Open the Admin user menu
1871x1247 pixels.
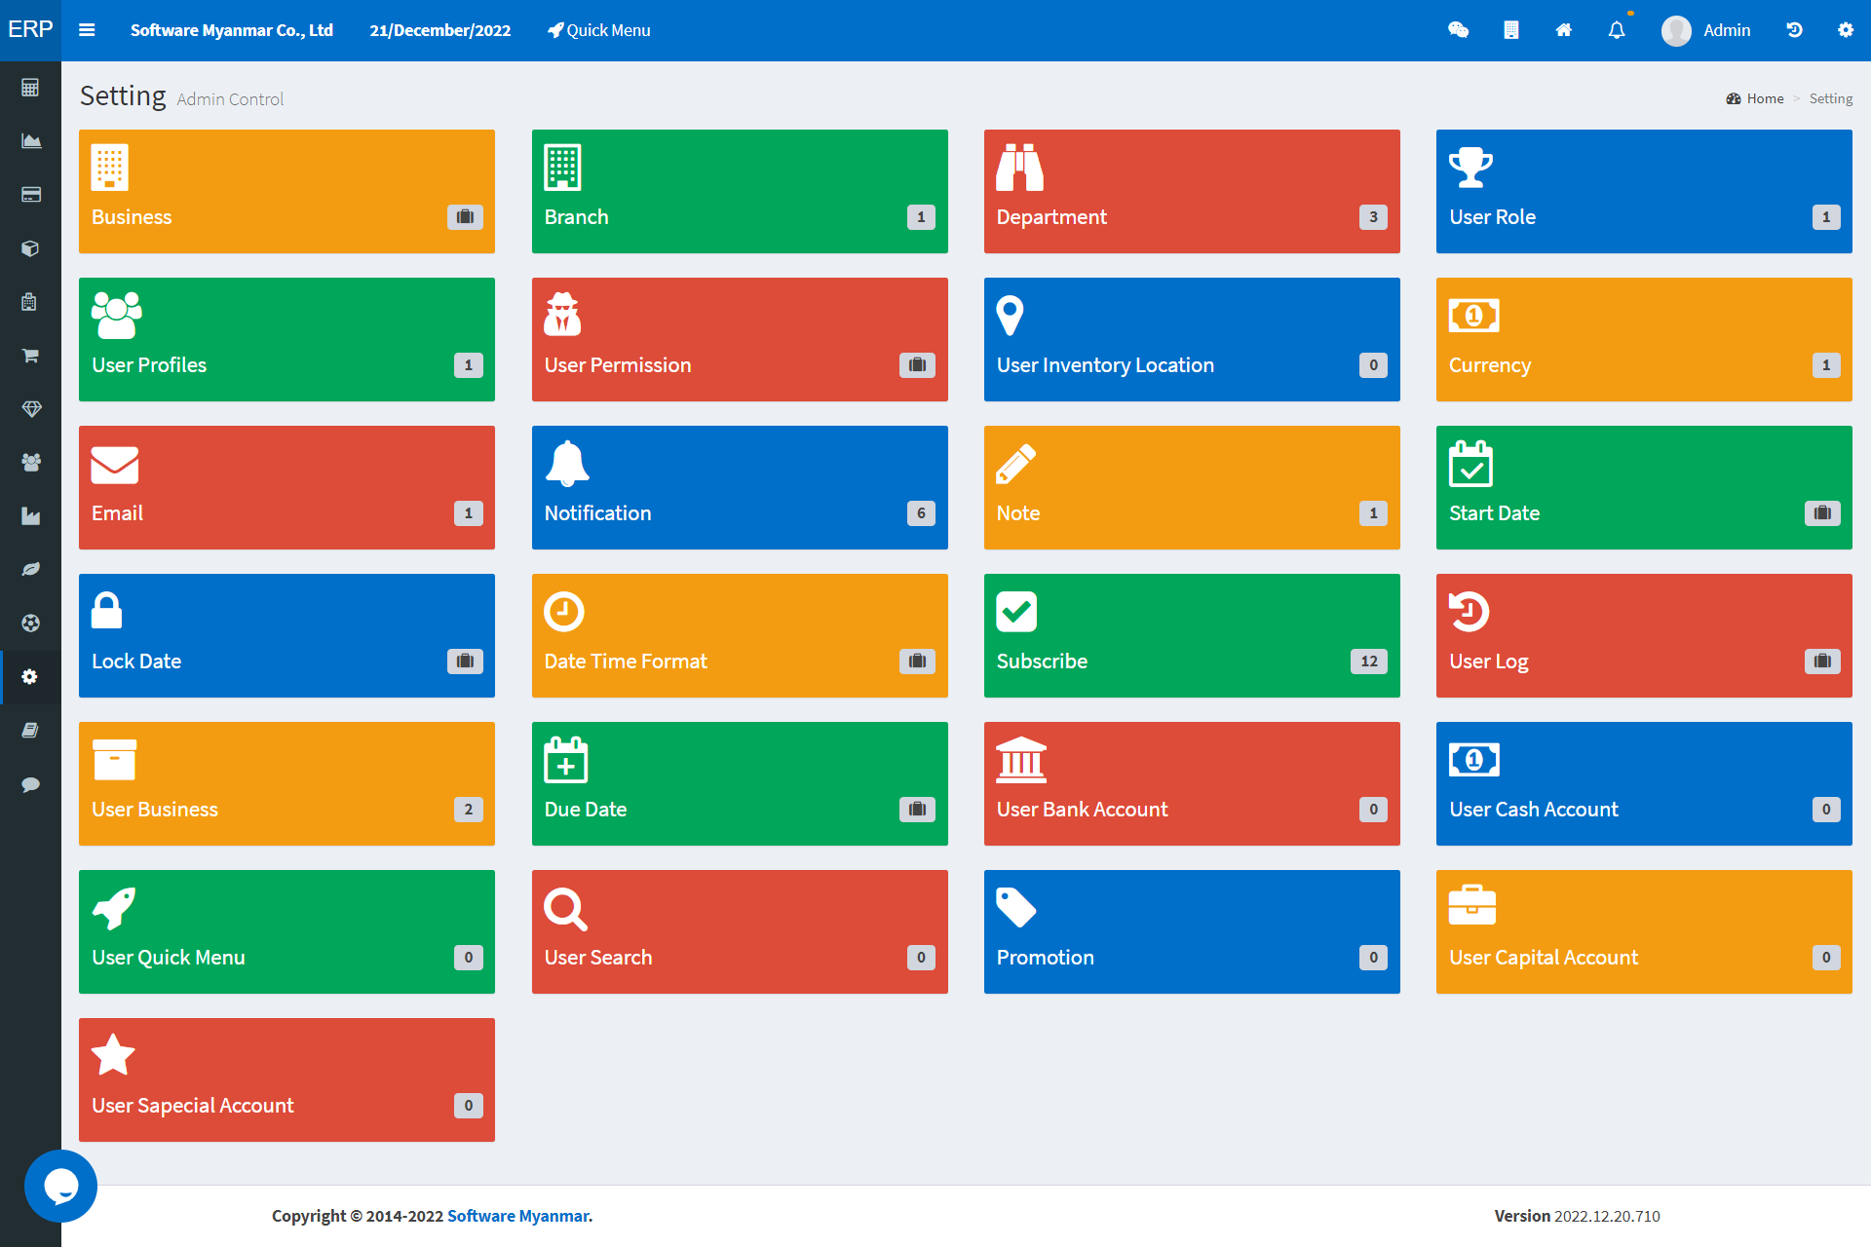click(1706, 30)
